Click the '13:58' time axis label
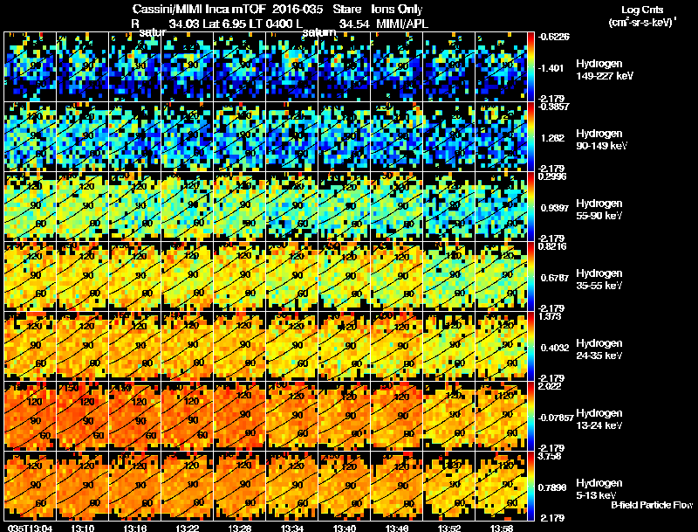 [x=501, y=528]
